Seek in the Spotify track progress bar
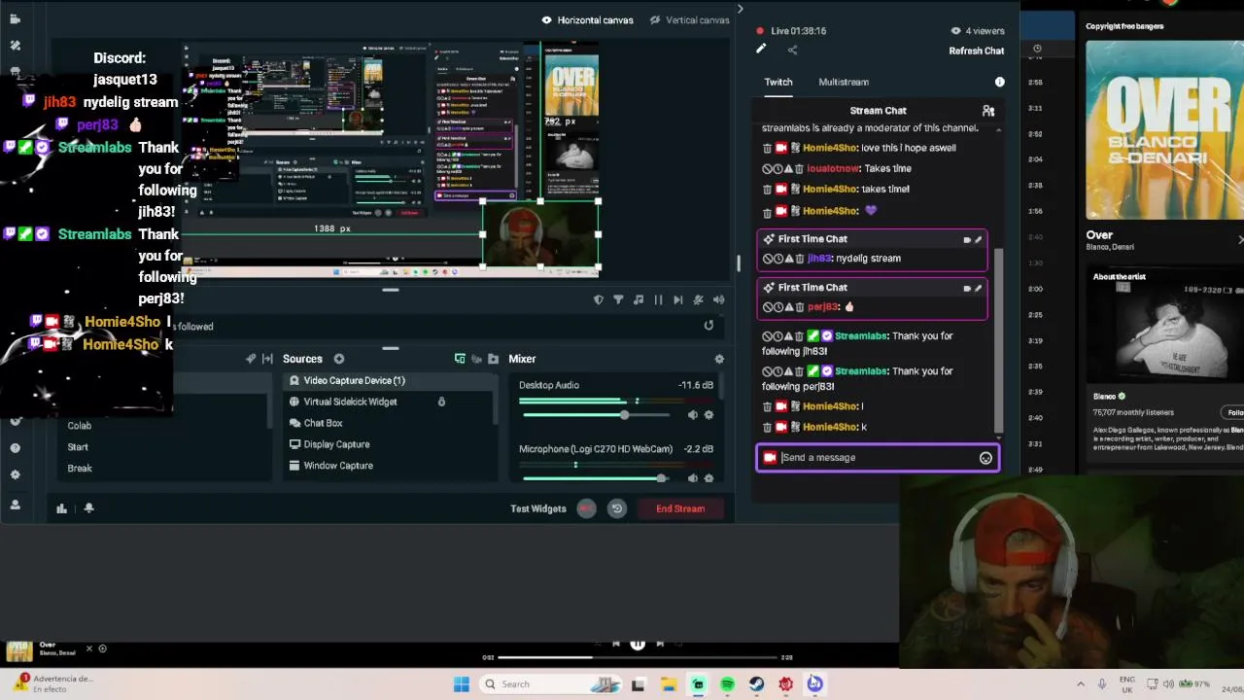 pos(639,658)
